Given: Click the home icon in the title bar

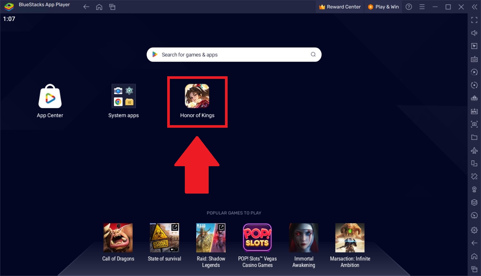Looking at the screenshot, I should (99, 7).
